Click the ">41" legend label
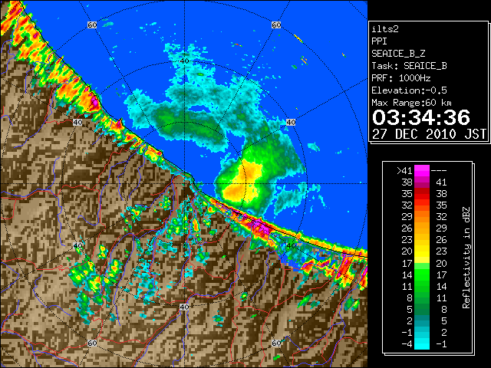Screen dimensions: 491x368 404,171
